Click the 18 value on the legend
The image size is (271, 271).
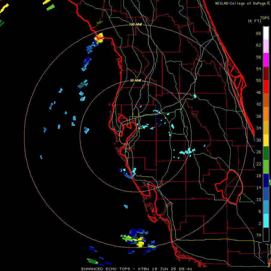coord(259,176)
